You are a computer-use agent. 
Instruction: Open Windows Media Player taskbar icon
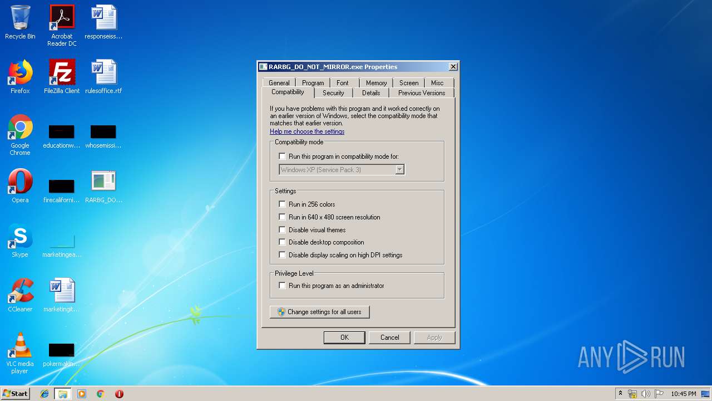point(82,394)
